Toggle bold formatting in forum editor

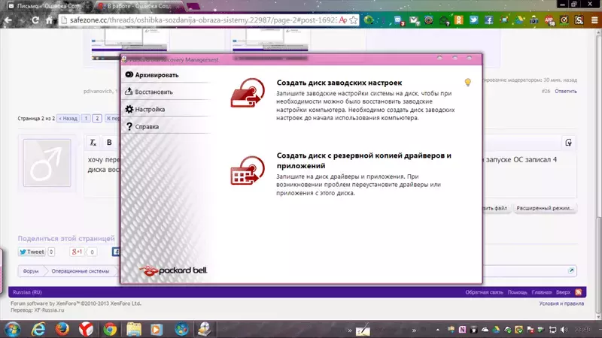109,142
